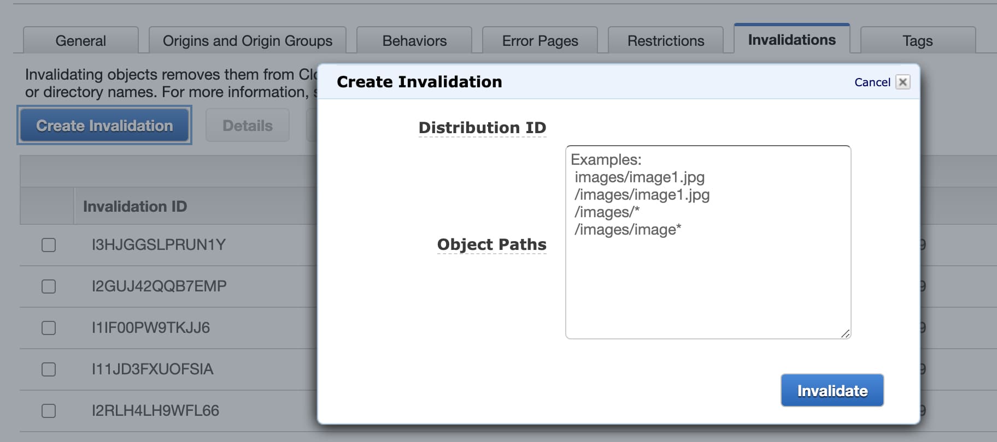Go to the Behaviors tab
The width and height of the screenshot is (997, 442).
tap(414, 41)
